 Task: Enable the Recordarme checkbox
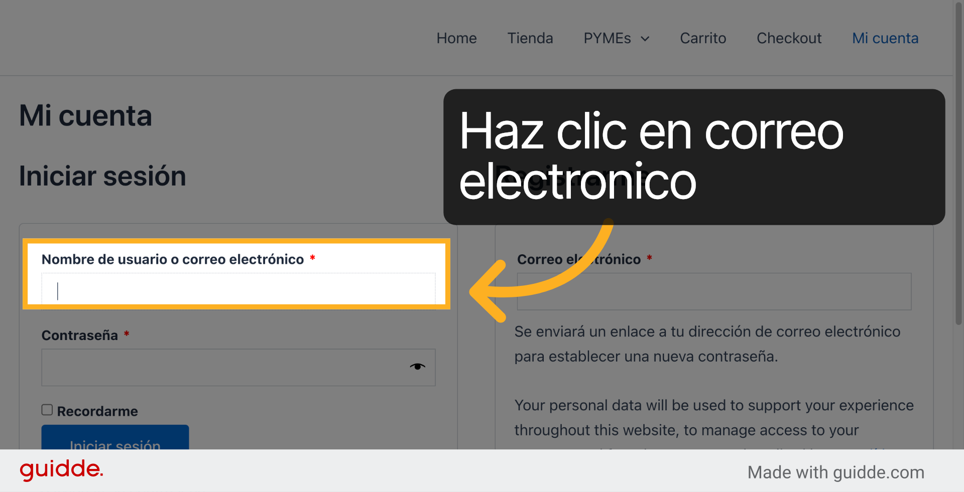point(47,410)
